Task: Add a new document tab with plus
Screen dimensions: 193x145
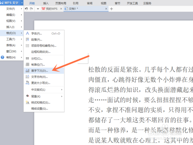Action: [112, 9]
